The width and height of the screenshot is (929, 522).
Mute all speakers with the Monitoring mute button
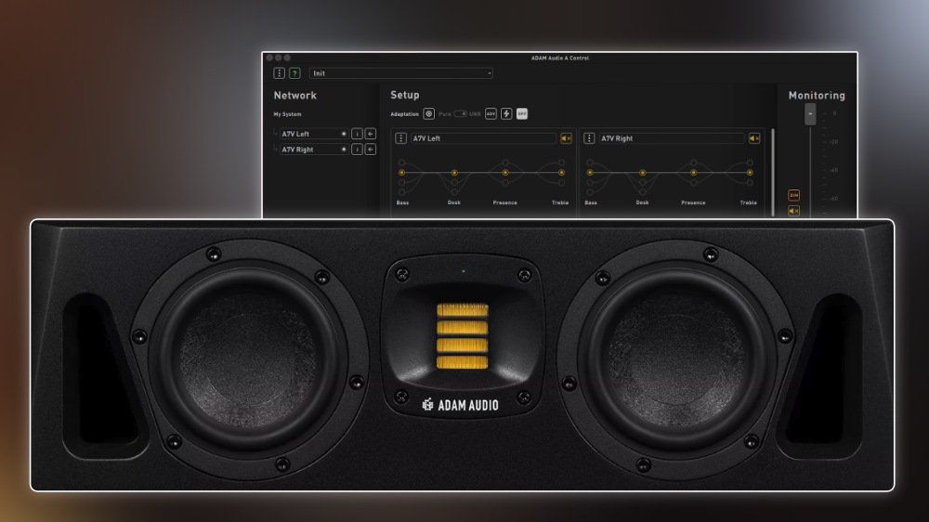point(794,211)
